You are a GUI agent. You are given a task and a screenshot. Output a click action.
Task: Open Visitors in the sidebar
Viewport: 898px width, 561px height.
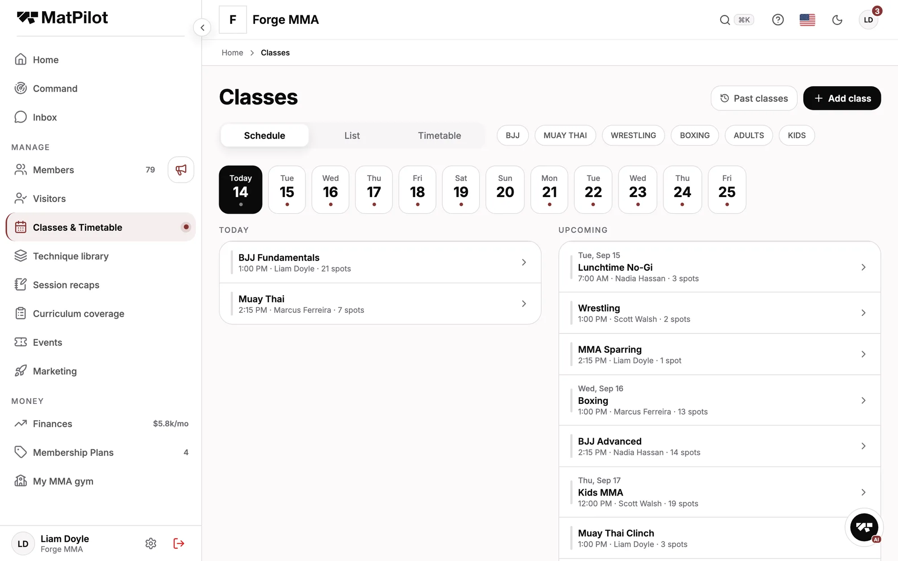pos(101,198)
